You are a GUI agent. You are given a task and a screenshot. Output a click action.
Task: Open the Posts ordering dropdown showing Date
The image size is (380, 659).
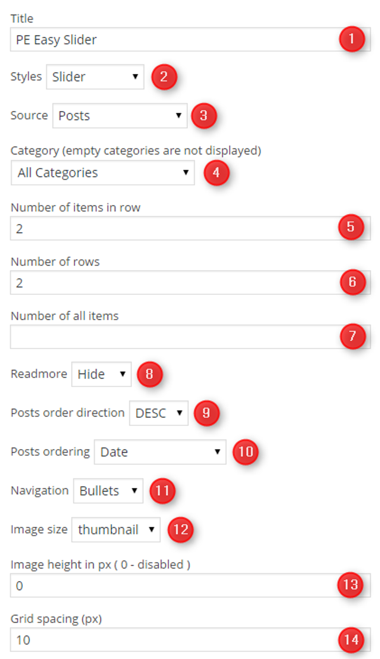[160, 452]
